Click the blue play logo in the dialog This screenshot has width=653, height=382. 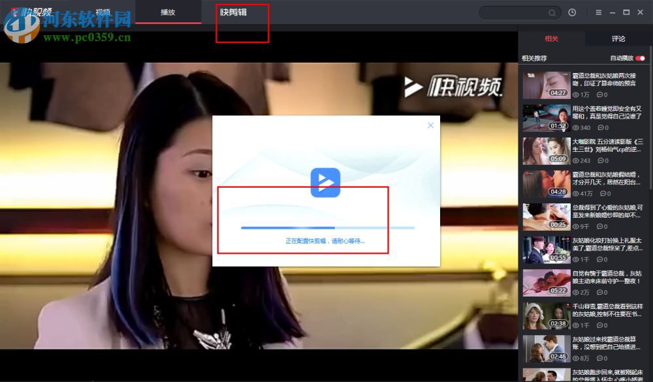tap(326, 183)
